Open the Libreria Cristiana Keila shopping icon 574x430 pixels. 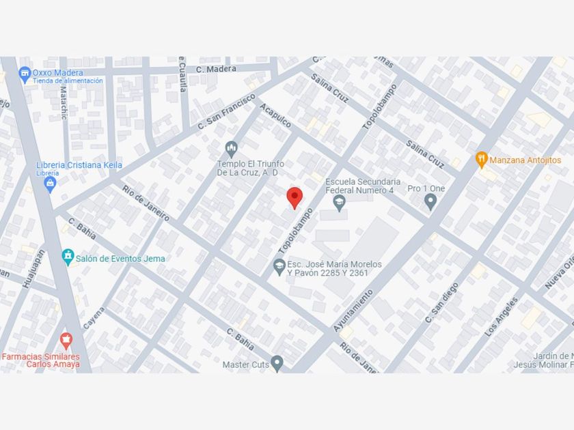point(50,185)
